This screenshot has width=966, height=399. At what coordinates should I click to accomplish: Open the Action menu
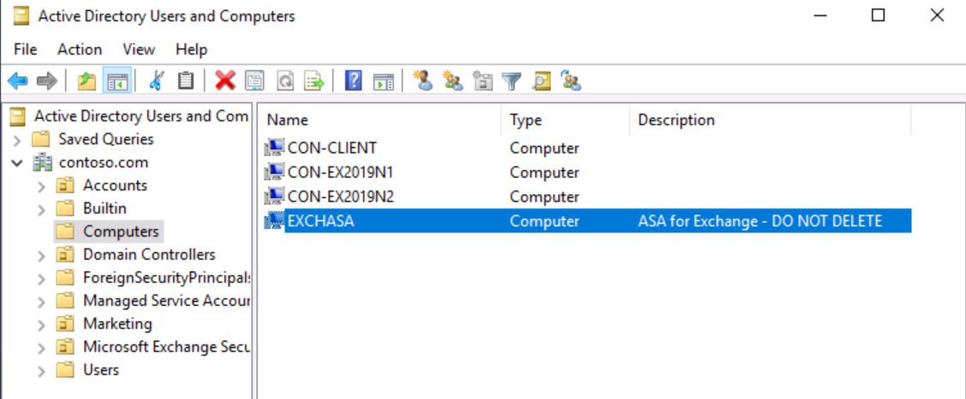[80, 50]
